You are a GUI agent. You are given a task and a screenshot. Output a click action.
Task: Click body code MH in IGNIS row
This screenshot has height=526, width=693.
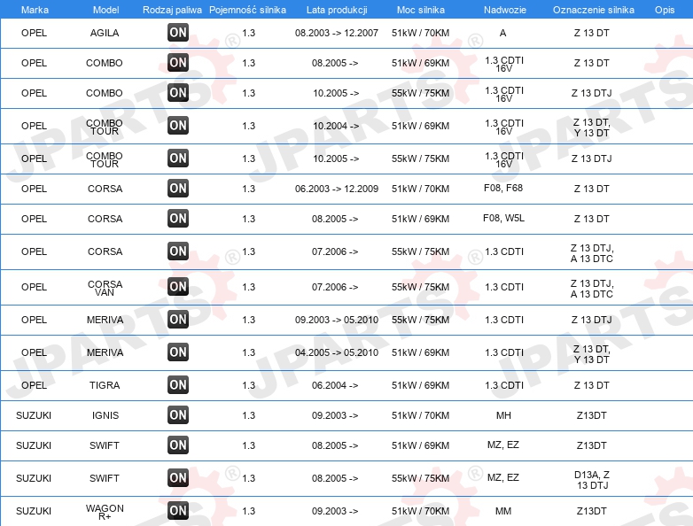pos(503,415)
